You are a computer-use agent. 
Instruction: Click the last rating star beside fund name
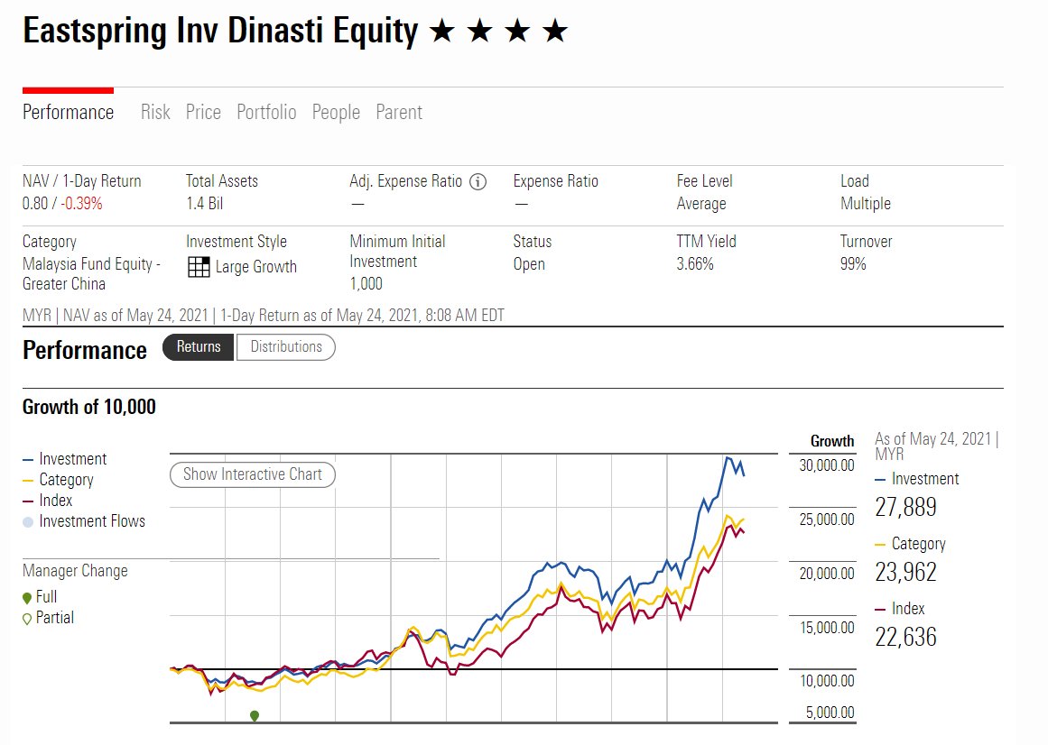pos(555,31)
